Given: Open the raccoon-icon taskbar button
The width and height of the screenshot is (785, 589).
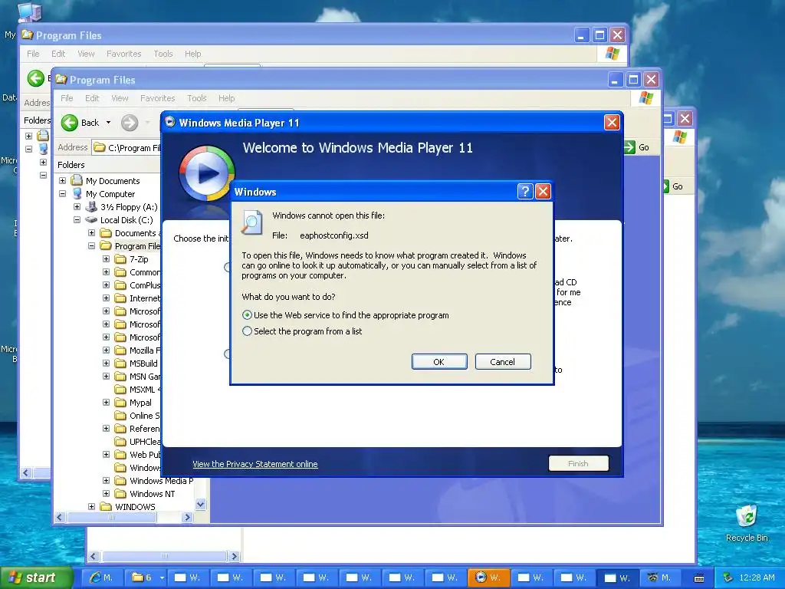Looking at the screenshot, I should (659, 577).
